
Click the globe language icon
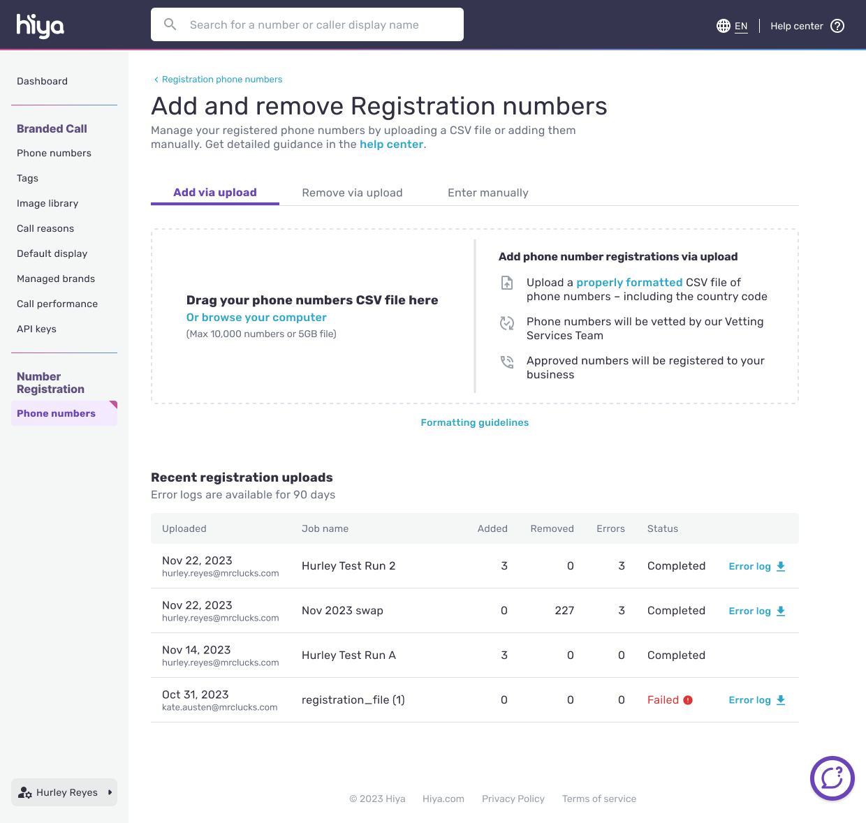(724, 26)
